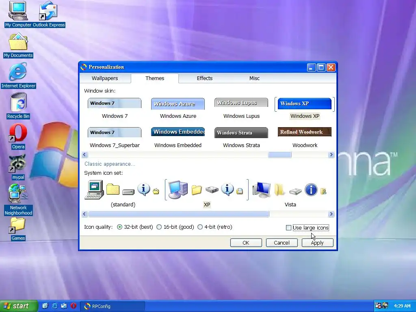Open the Themes tab

[x=155, y=78]
